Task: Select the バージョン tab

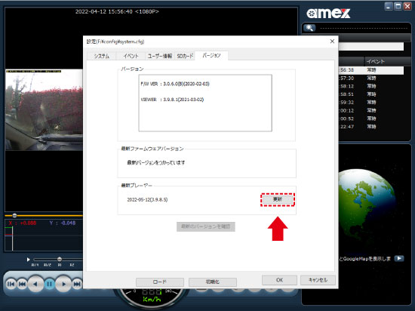Action: (211, 55)
